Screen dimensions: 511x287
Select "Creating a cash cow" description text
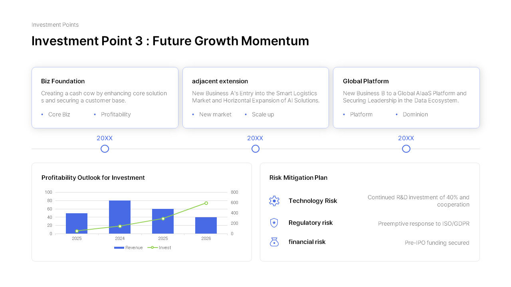coord(104,97)
